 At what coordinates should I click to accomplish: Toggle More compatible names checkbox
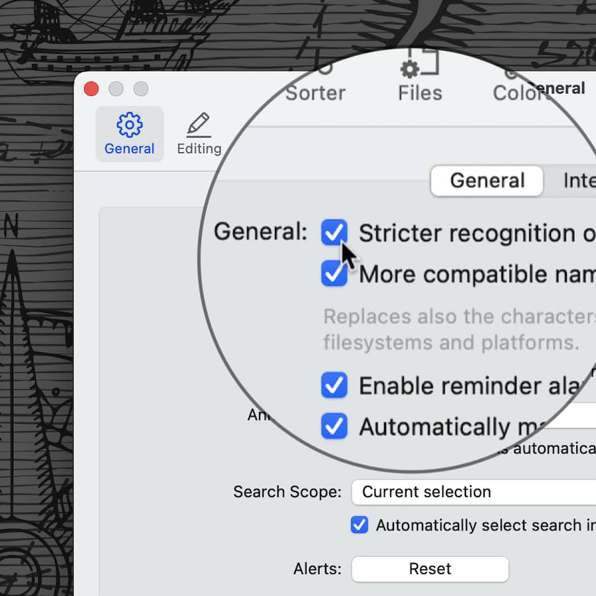point(334,273)
